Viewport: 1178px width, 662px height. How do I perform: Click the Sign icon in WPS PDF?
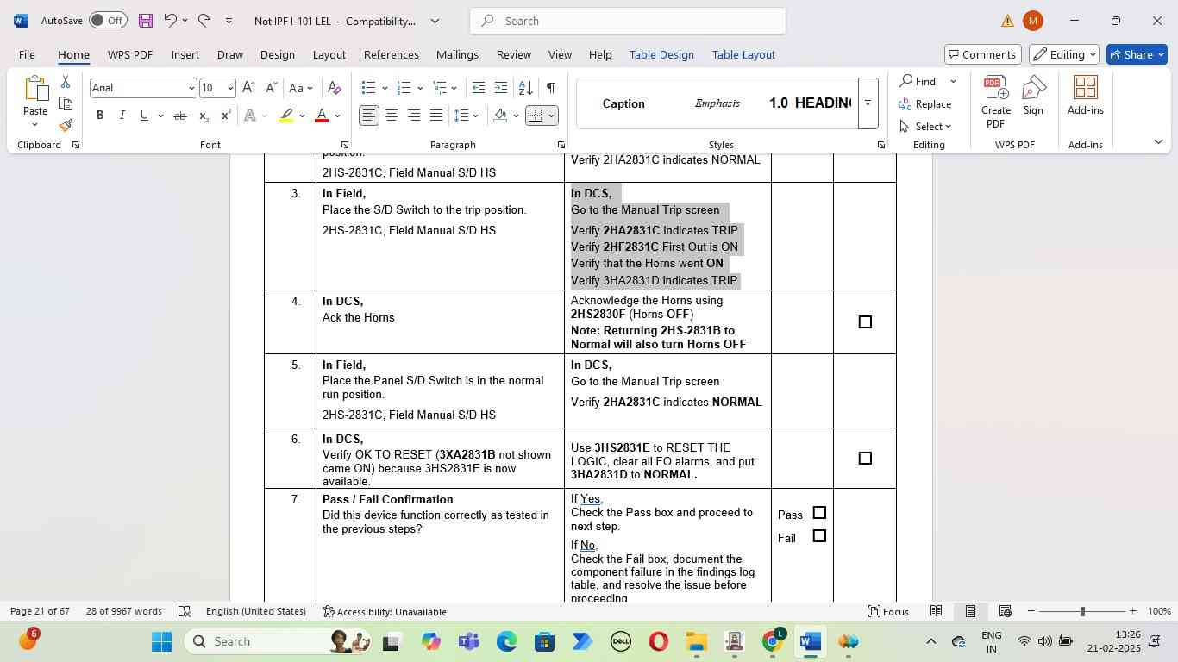[x=1033, y=95]
